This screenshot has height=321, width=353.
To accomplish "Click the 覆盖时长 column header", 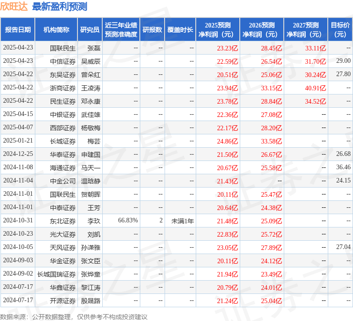I will click(x=180, y=29).
